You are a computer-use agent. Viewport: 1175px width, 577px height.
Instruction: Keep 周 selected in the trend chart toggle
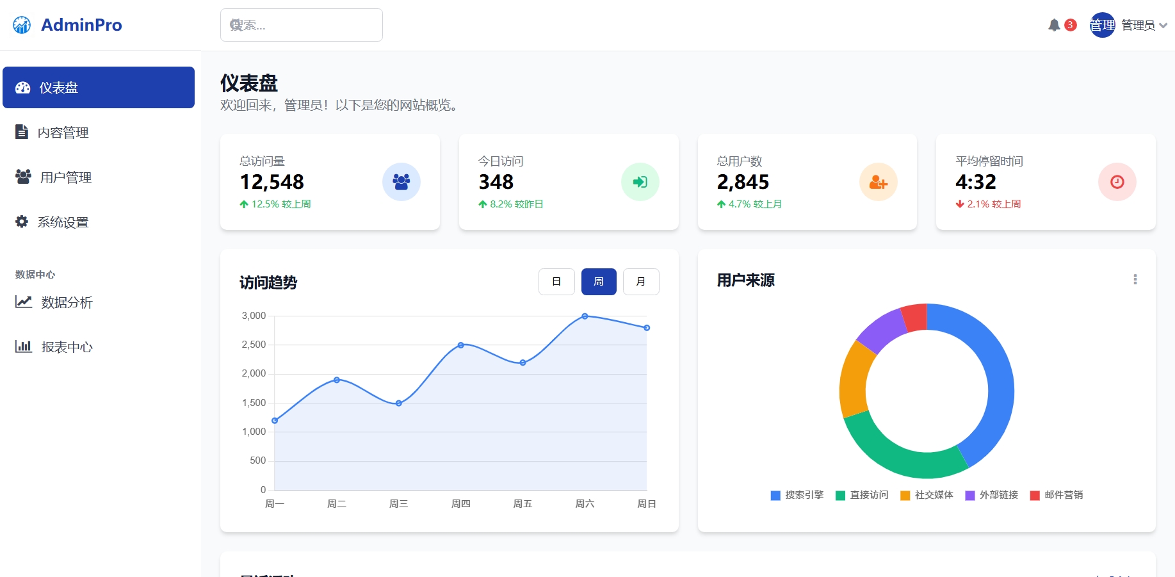[x=599, y=281]
